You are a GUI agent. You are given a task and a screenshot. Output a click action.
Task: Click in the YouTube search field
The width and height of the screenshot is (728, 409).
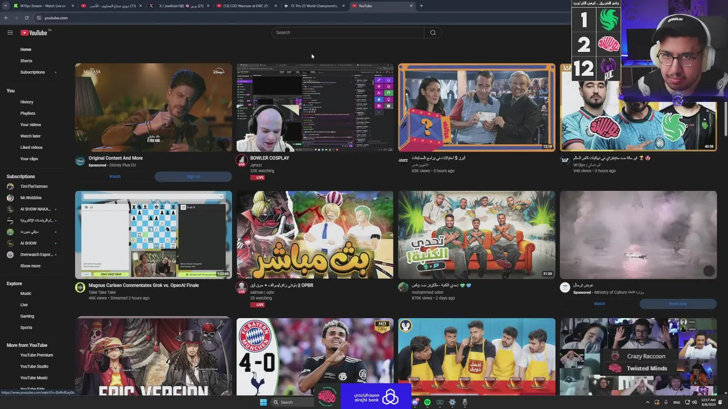348,32
